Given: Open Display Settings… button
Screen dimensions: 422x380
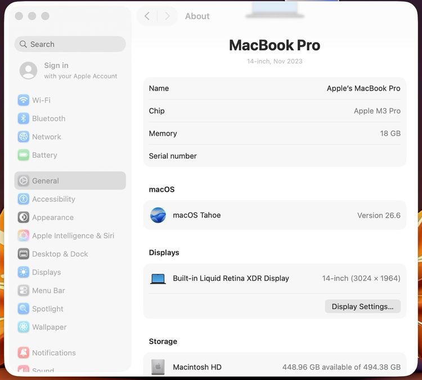Looking at the screenshot, I should coord(362,306).
